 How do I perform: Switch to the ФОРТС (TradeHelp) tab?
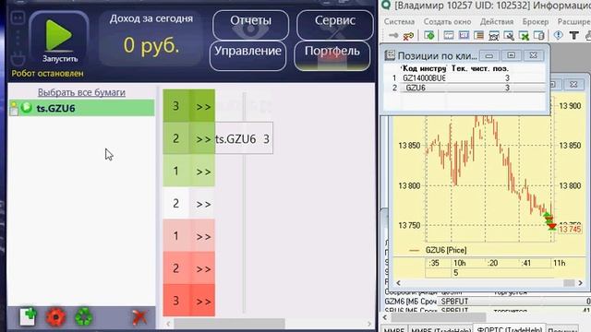pos(509,328)
